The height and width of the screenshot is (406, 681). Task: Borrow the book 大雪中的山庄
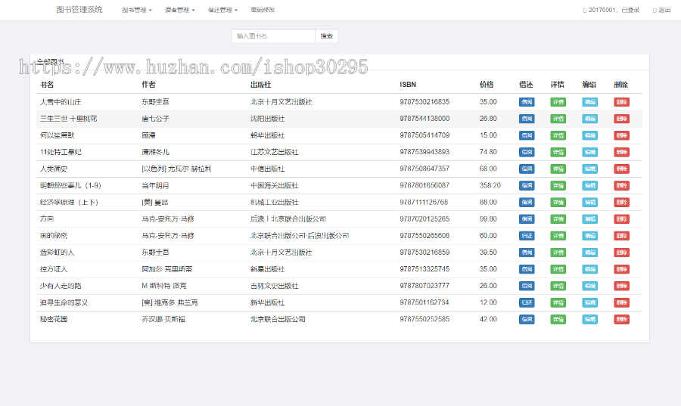(x=527, y=102)
